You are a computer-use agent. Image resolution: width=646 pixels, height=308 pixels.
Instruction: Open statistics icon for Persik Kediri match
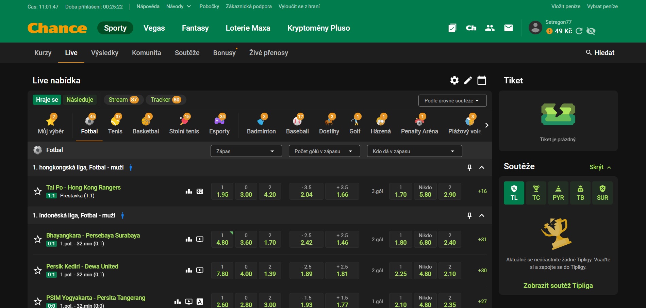(x=189, y=270)
